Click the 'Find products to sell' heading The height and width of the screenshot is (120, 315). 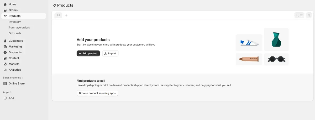coord(91,81)
